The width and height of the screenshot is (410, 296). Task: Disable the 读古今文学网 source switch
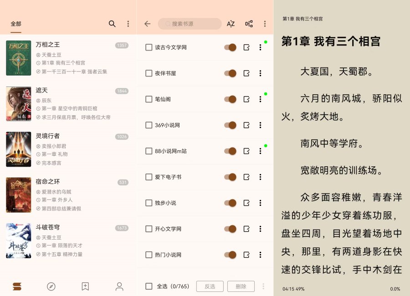231,47
